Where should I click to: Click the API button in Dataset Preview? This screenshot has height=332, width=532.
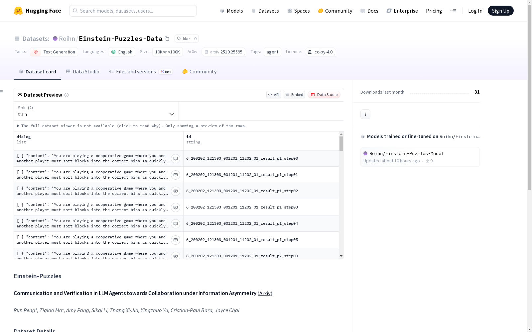click(274, 95)
